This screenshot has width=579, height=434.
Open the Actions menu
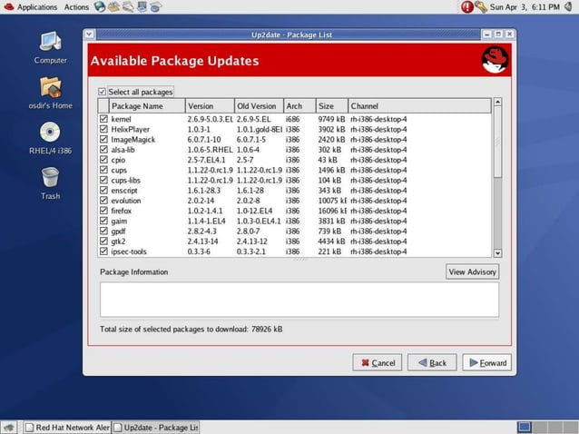[76, 6]
